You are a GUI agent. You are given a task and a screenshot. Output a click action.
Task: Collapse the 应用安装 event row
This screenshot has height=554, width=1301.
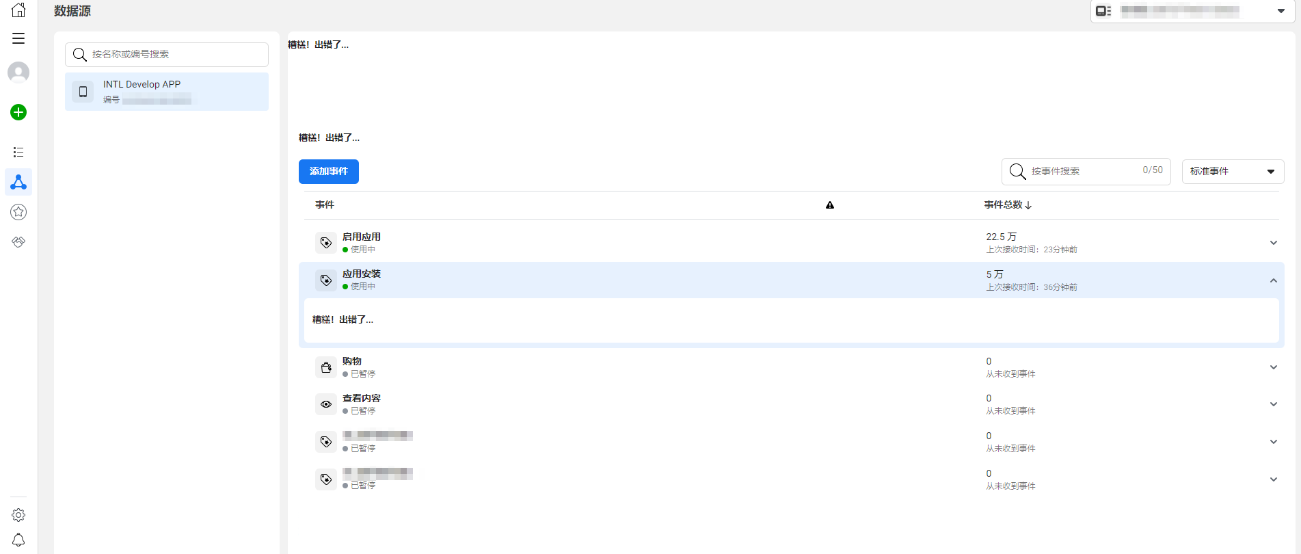[1273, 280]
